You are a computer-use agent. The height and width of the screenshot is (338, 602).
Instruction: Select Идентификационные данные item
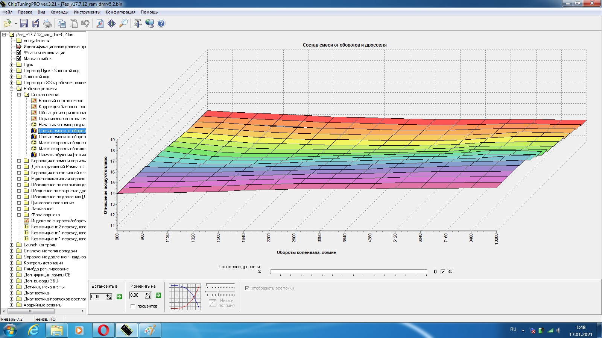tap(55, 47)
